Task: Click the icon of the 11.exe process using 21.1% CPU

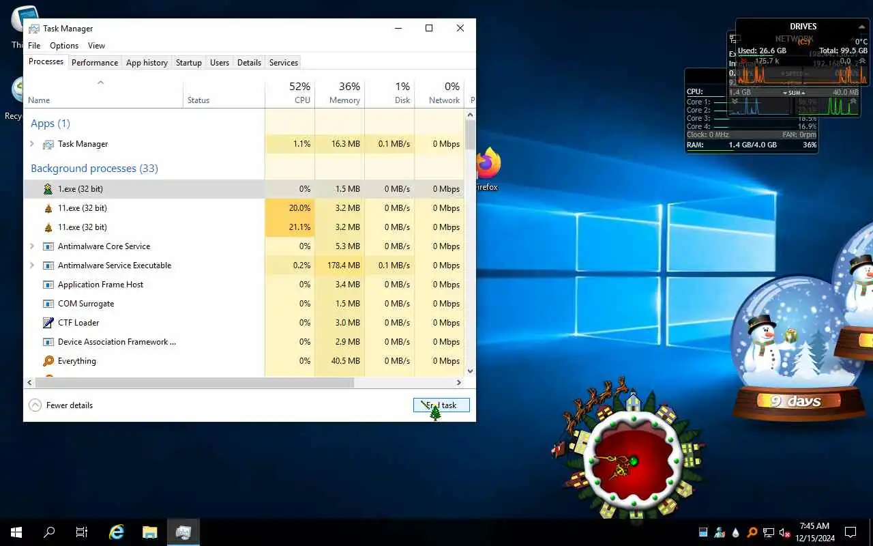Action: tap(48, 227)
